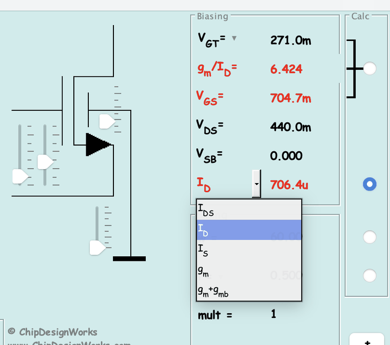Select the Calc radio button beside gm/ID
The image size is (390, 345).
click(369, 68)
